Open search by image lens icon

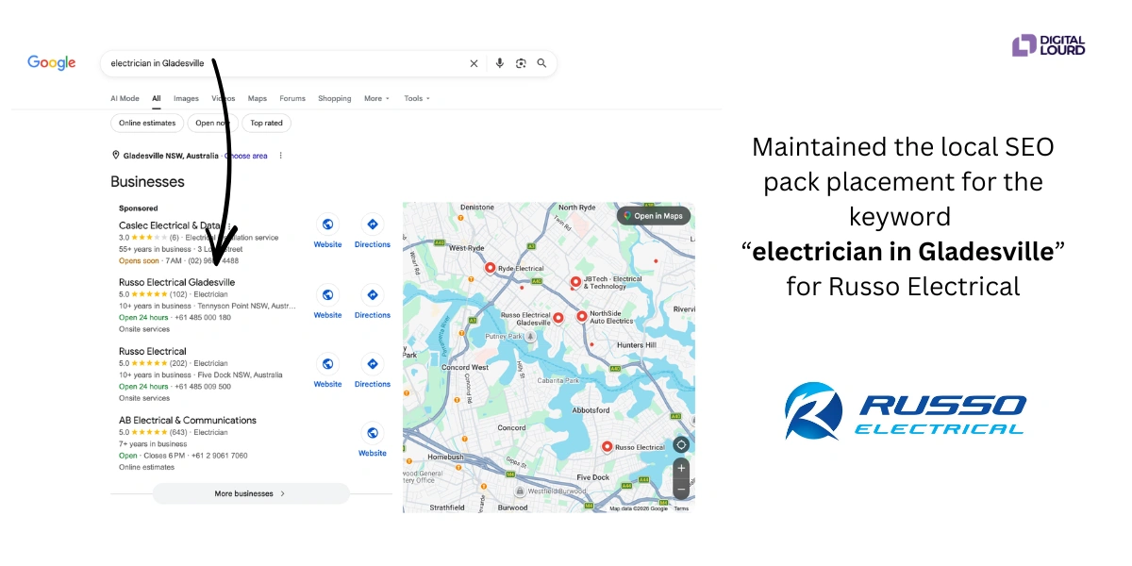point(521,63)
